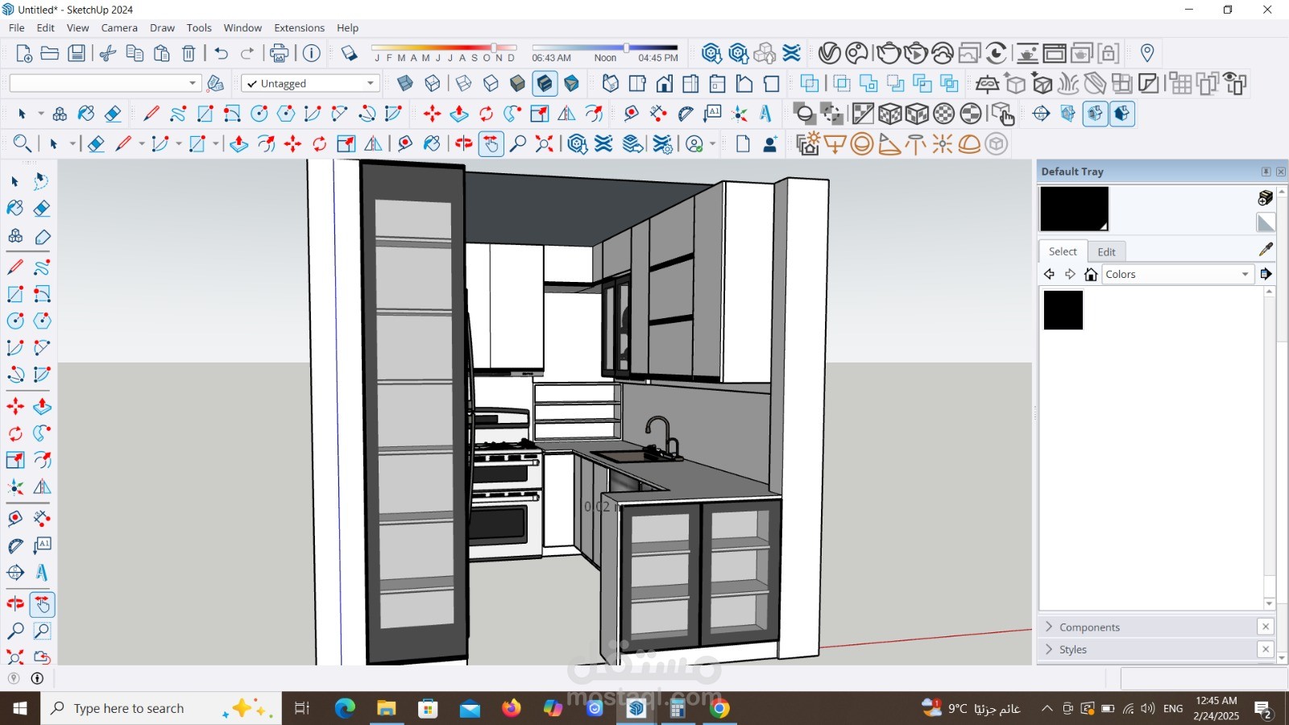The width and height of the screenshot is (1289, 725).
Task: Switch to Front view with the house-front icon
Action: [665, 84]
